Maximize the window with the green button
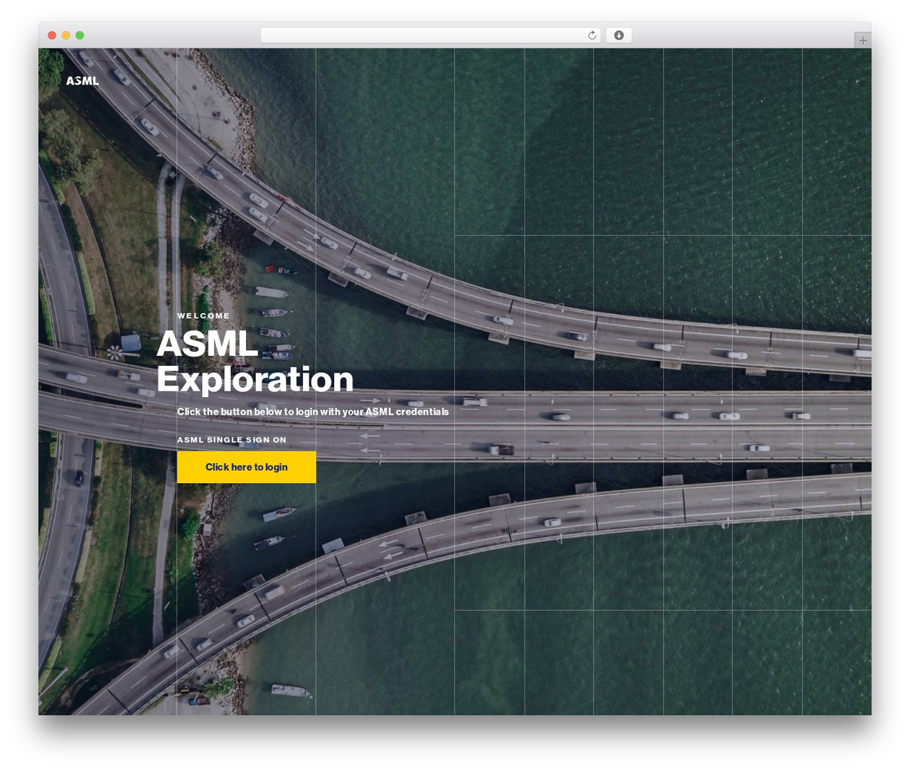Image resolution: width=910 pixels, height=770 pixels. 80,36
